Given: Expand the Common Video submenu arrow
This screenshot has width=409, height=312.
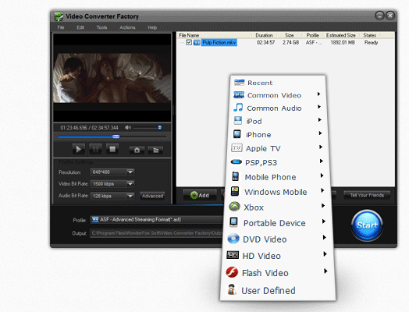Looking at the screenshot, I should tap(318, 94).
